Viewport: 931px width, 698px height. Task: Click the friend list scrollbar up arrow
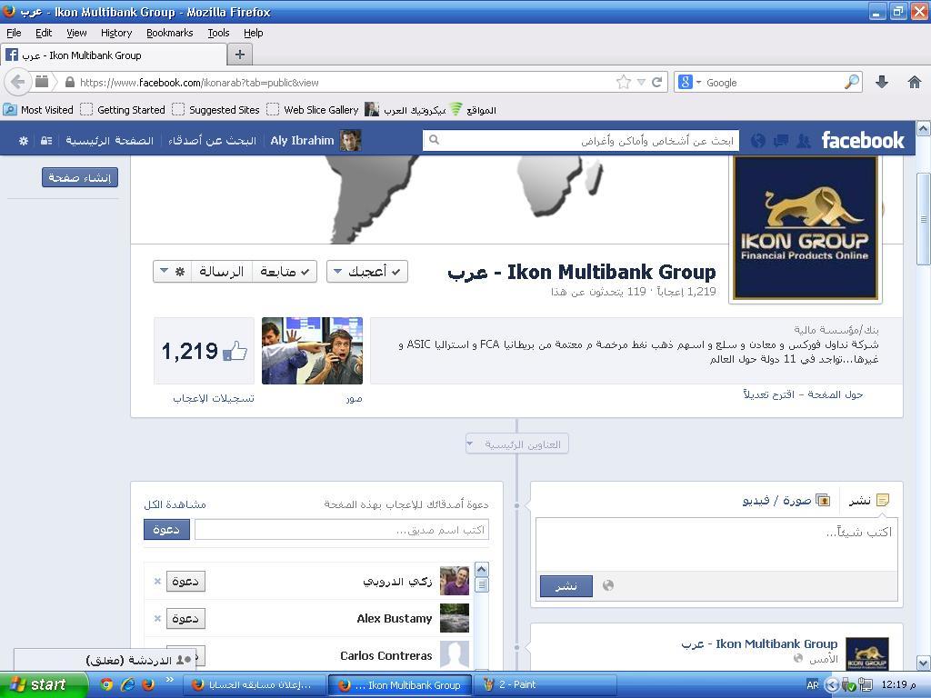[482, 569]
